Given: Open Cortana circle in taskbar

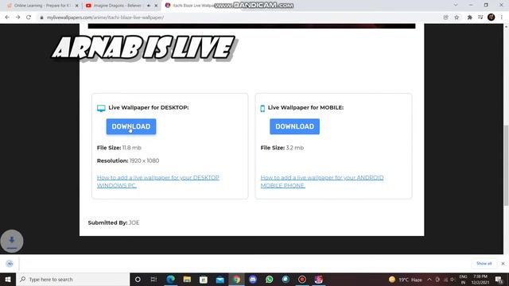Looking at the screenshot, I should point(138,279).
